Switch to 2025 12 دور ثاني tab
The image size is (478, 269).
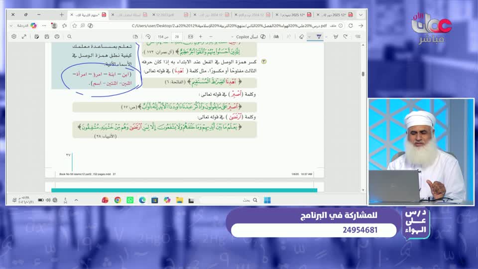coord(335,14)
